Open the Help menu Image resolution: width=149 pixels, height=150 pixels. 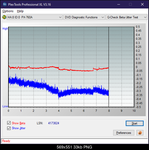pos(20,11)
